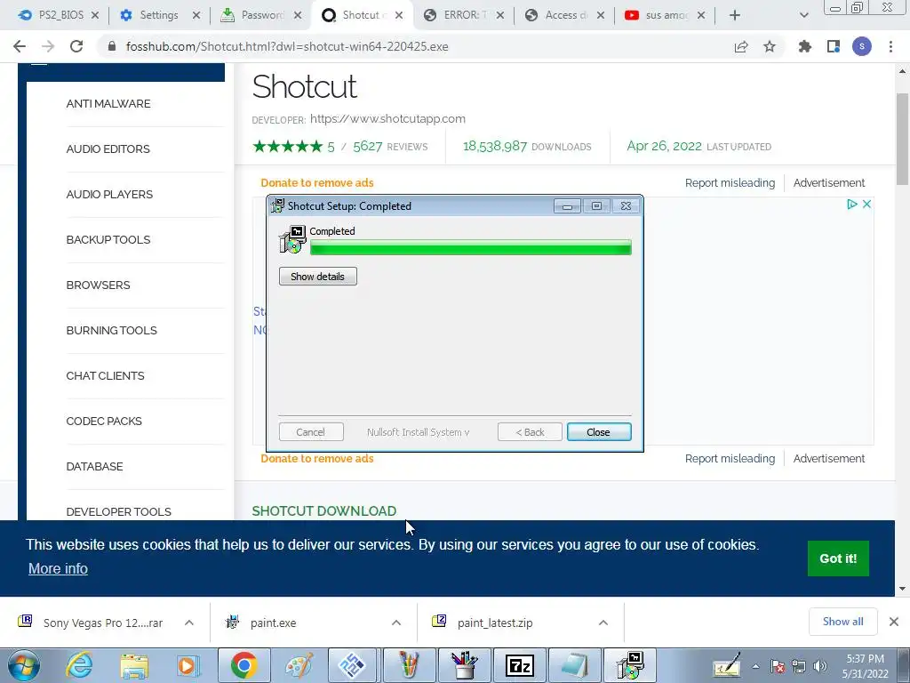The width and height of the screenshot is (910, 683).
Task: Open Windows Explorer folder from taskbar
Action: pos(134,665)
